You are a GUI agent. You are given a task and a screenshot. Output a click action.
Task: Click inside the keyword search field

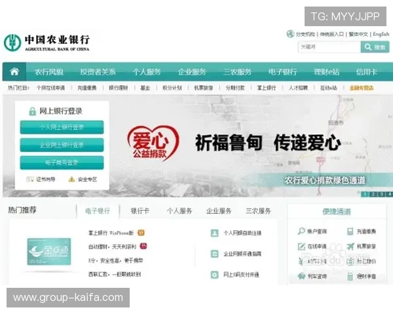pos(329,47)
